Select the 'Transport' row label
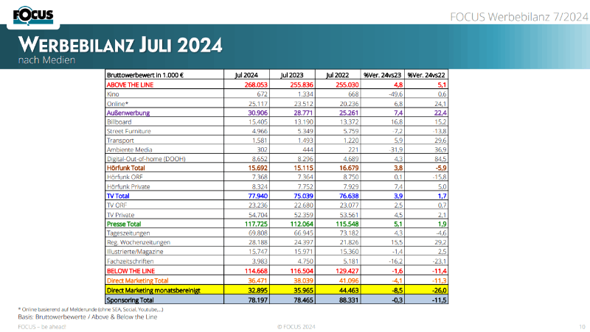The image size is (590, 332). coord(120,141)
